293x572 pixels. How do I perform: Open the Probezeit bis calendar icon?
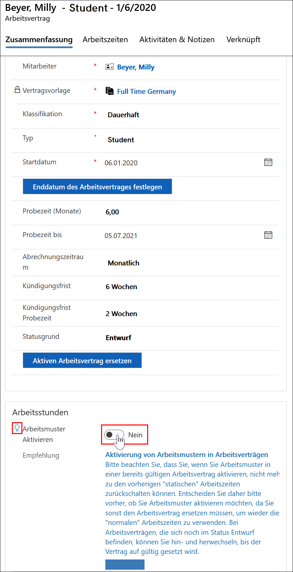[268, 235]
